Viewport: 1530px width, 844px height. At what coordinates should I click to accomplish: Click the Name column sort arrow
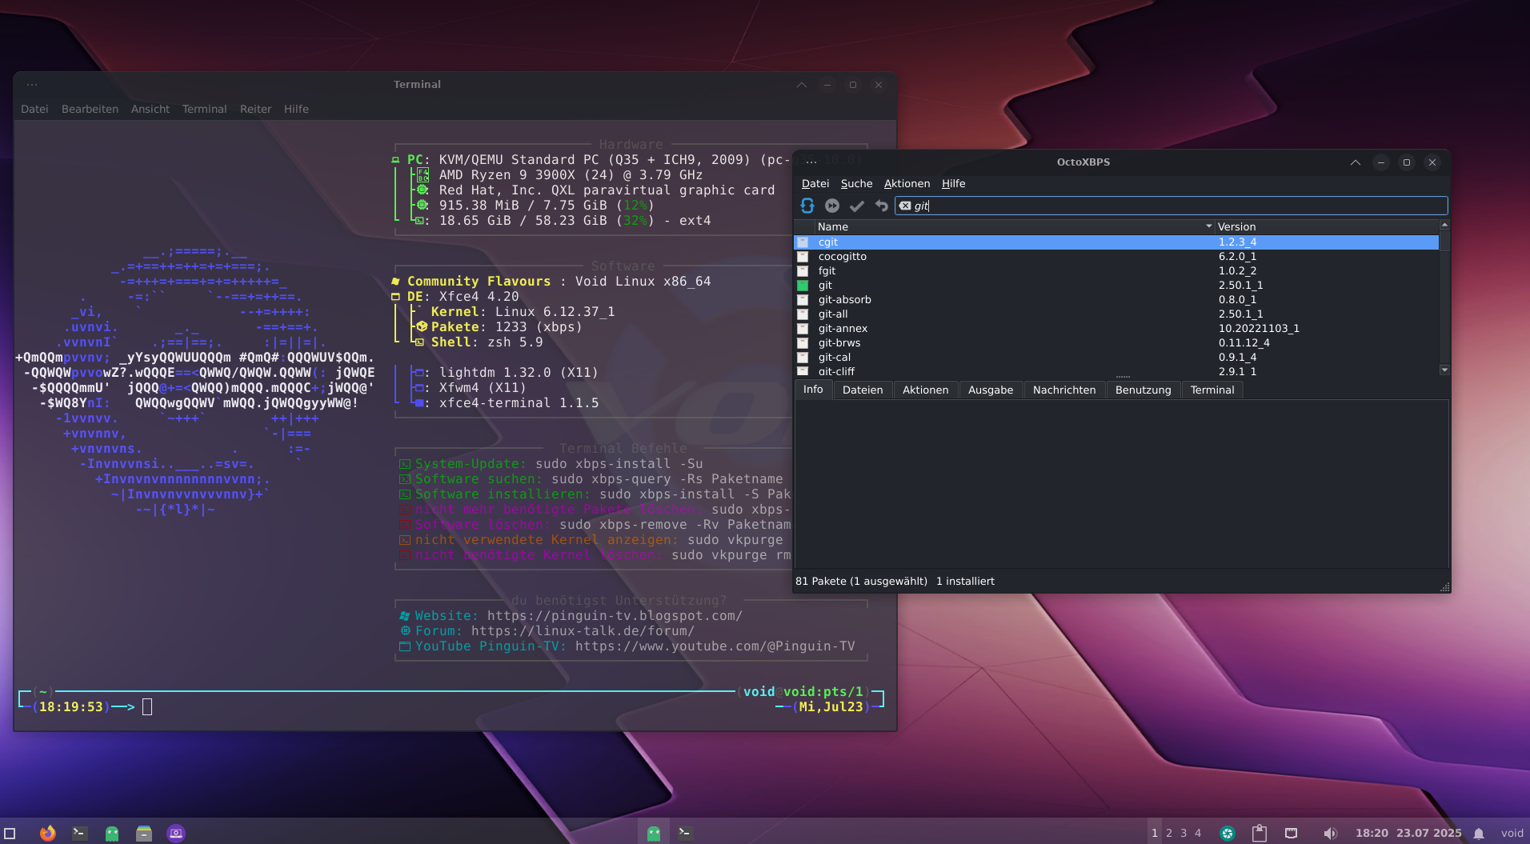click(1208, 227)
